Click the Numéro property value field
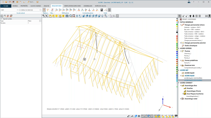The height and width of the screenshot is (118, 211). [x=34, y=23]
